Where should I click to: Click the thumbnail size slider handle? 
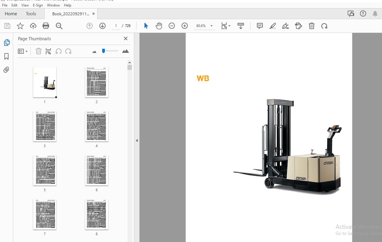(x=103, y=51)
